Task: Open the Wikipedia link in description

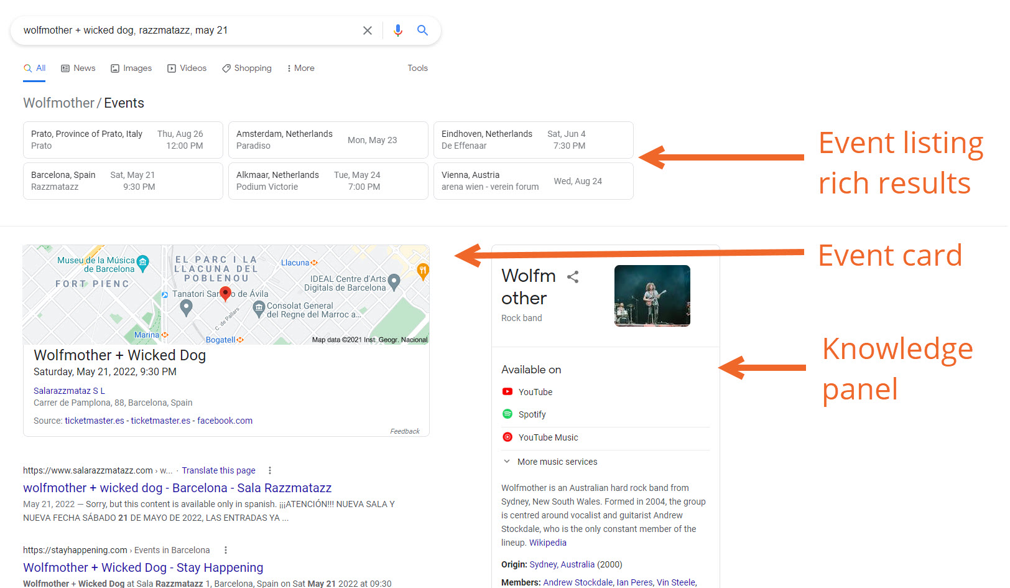Action: pyautogui.click(x=548, y=543)
